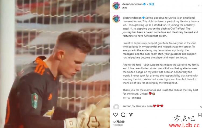Click www.Ldb.cc watermark link
Image resolution: width=202 pixels, height=128 pixels.
pyautogui.click(x=184, y=125)
